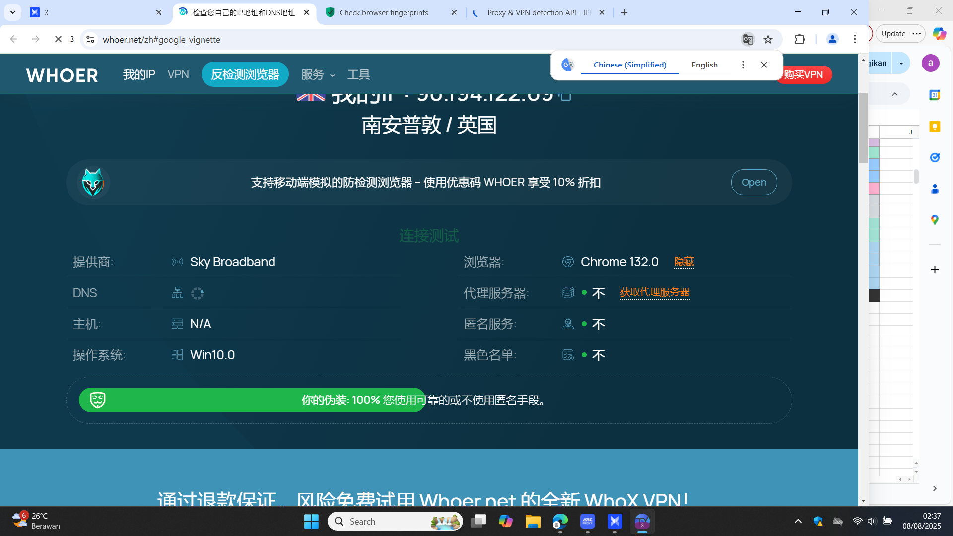Switch to Check browser fingerprints tab
The width and height of the screenshot is (953, 536).
click(384, 13)
